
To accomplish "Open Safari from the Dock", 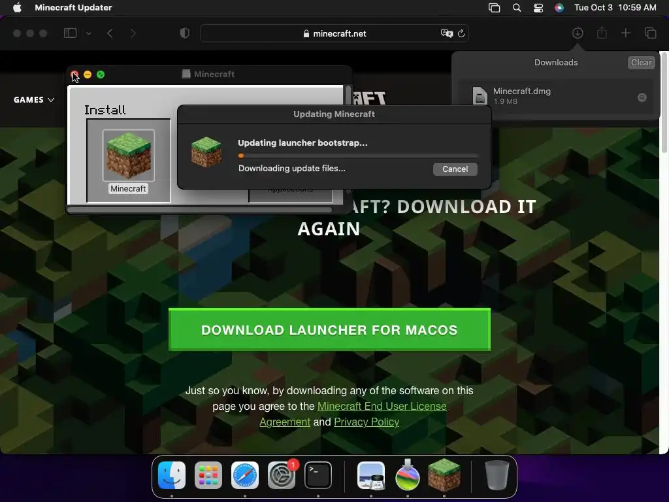I will (245, 475).
